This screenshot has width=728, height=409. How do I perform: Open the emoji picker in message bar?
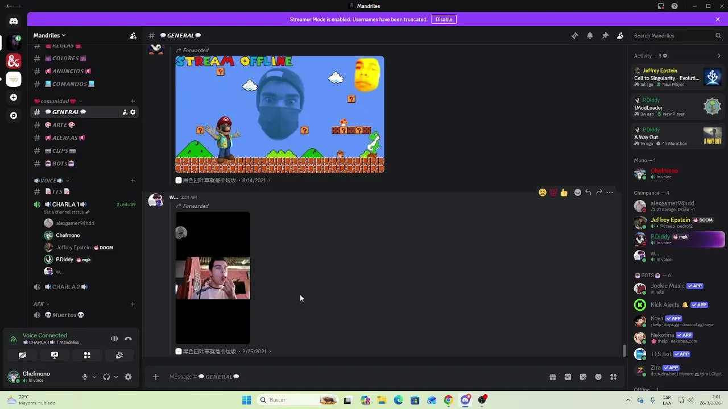598,377
